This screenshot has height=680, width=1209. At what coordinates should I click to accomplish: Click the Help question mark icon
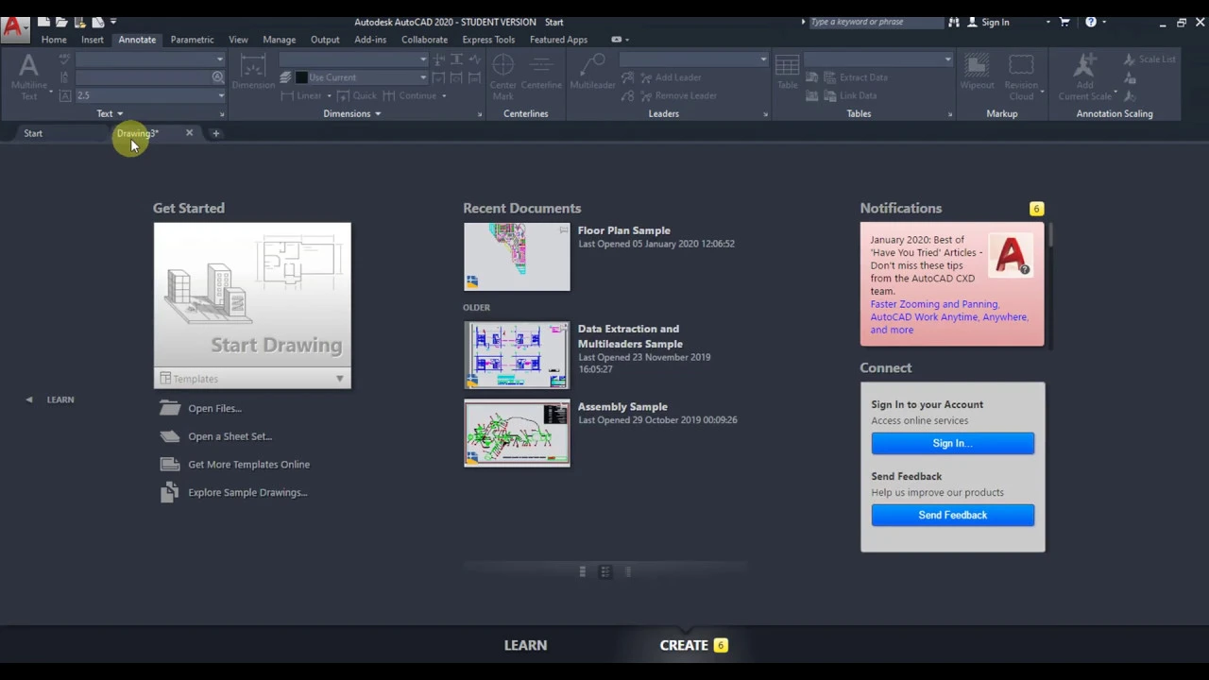click(1091, 22)
